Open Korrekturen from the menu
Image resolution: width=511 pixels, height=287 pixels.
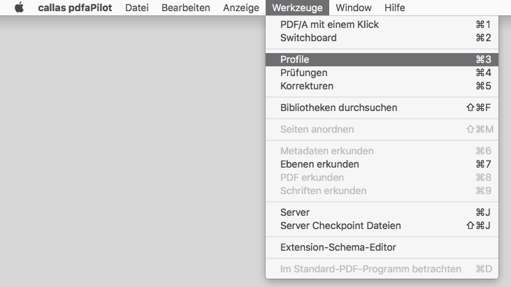coord(382,86)
